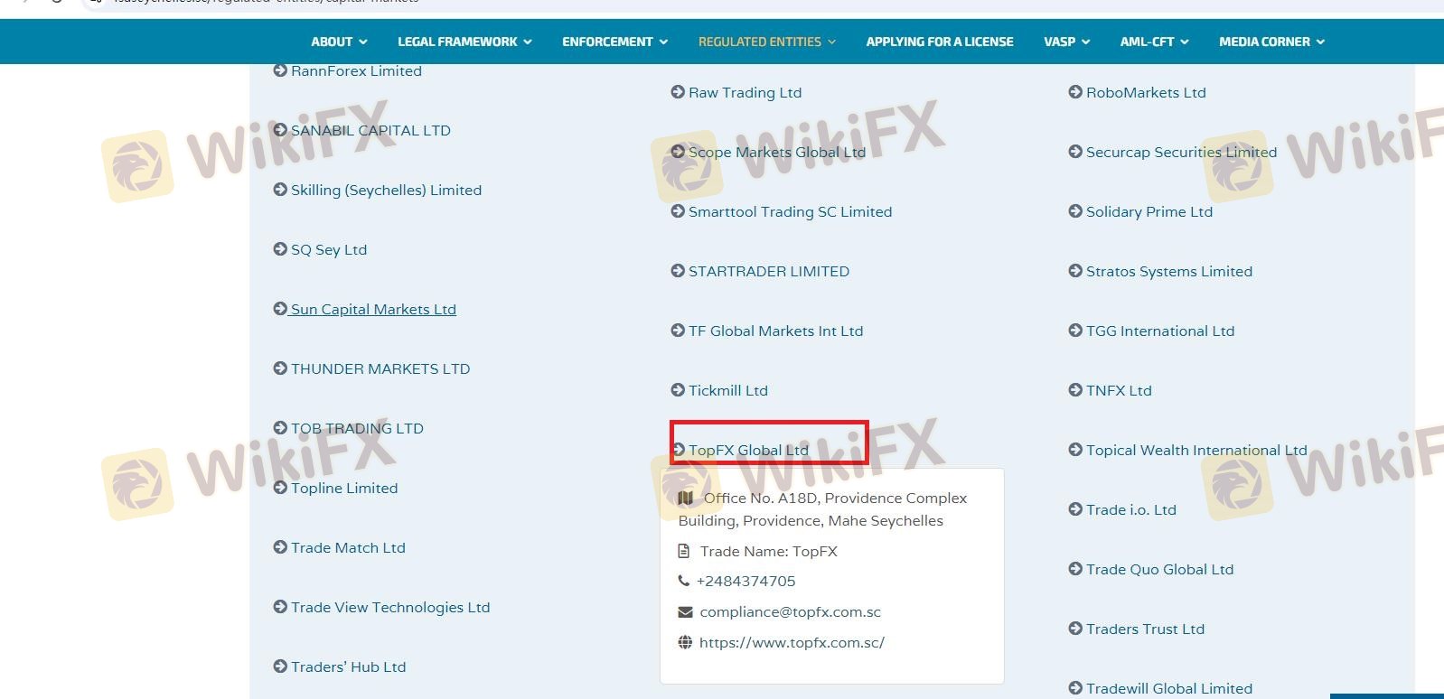Click arrow icon beside Raw Trading Ltd
Image resolution: width=1444 pixels, height=699 pixels.
[678, 92]
